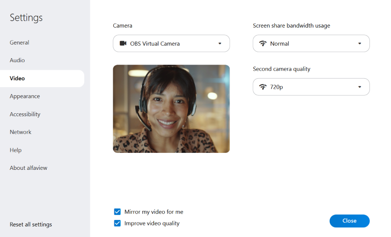Switch to Audio settings
Viewport: 391px width, 237px height.
[17, 61]
